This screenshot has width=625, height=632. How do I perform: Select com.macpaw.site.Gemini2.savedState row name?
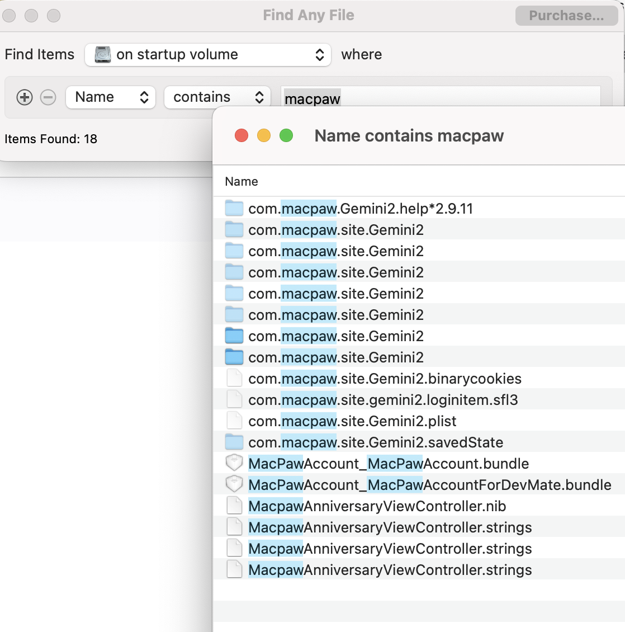[376, 442]
